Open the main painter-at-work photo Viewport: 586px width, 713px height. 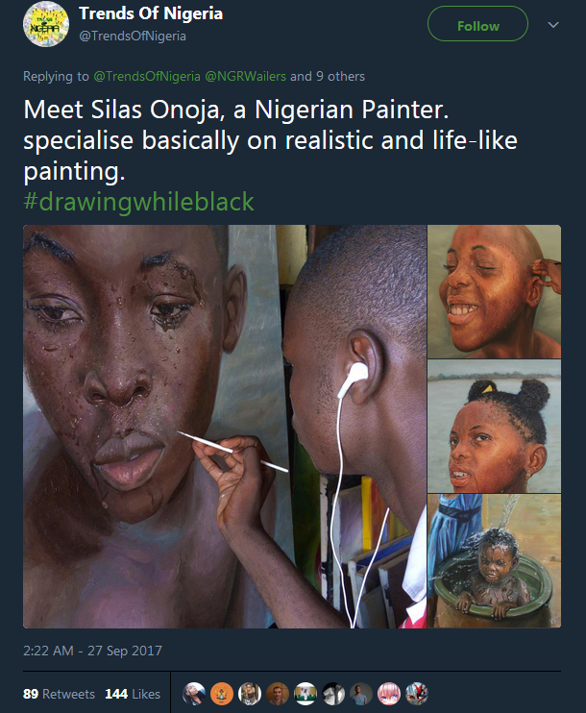pos(224,426)
